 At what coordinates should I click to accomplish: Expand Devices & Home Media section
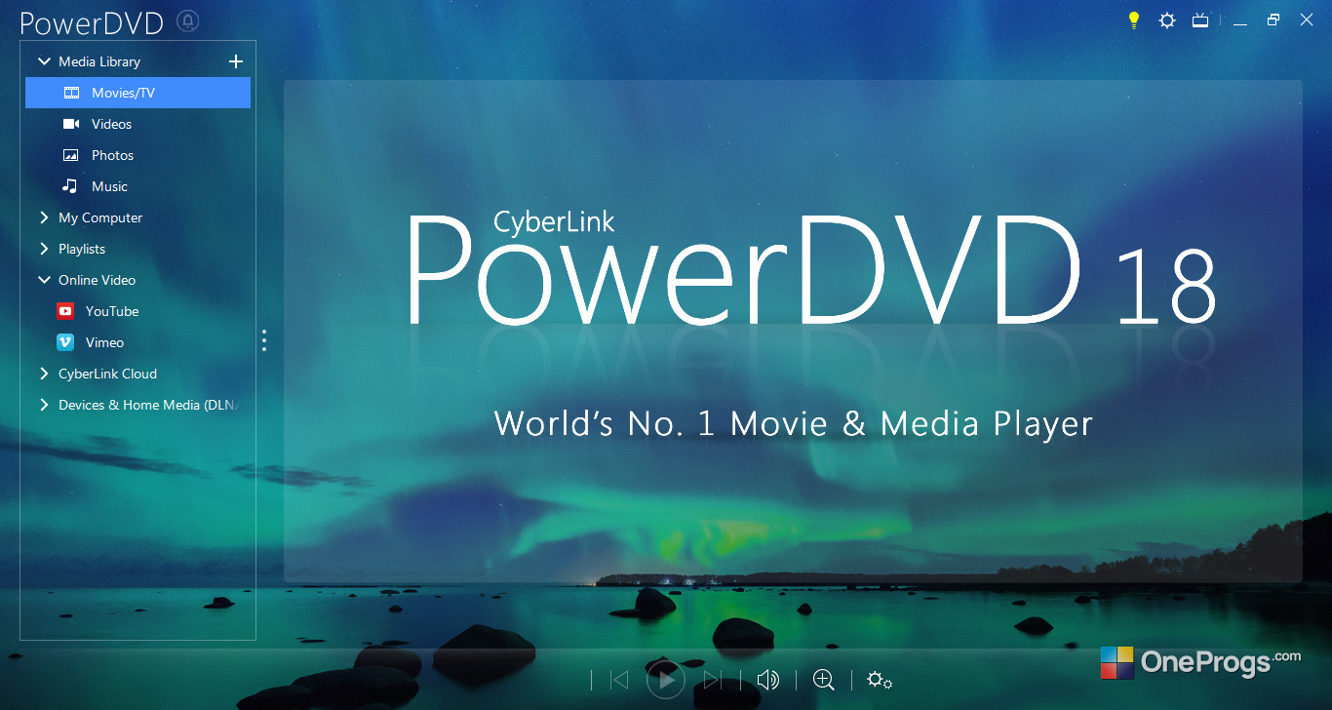tap(44, 405)
